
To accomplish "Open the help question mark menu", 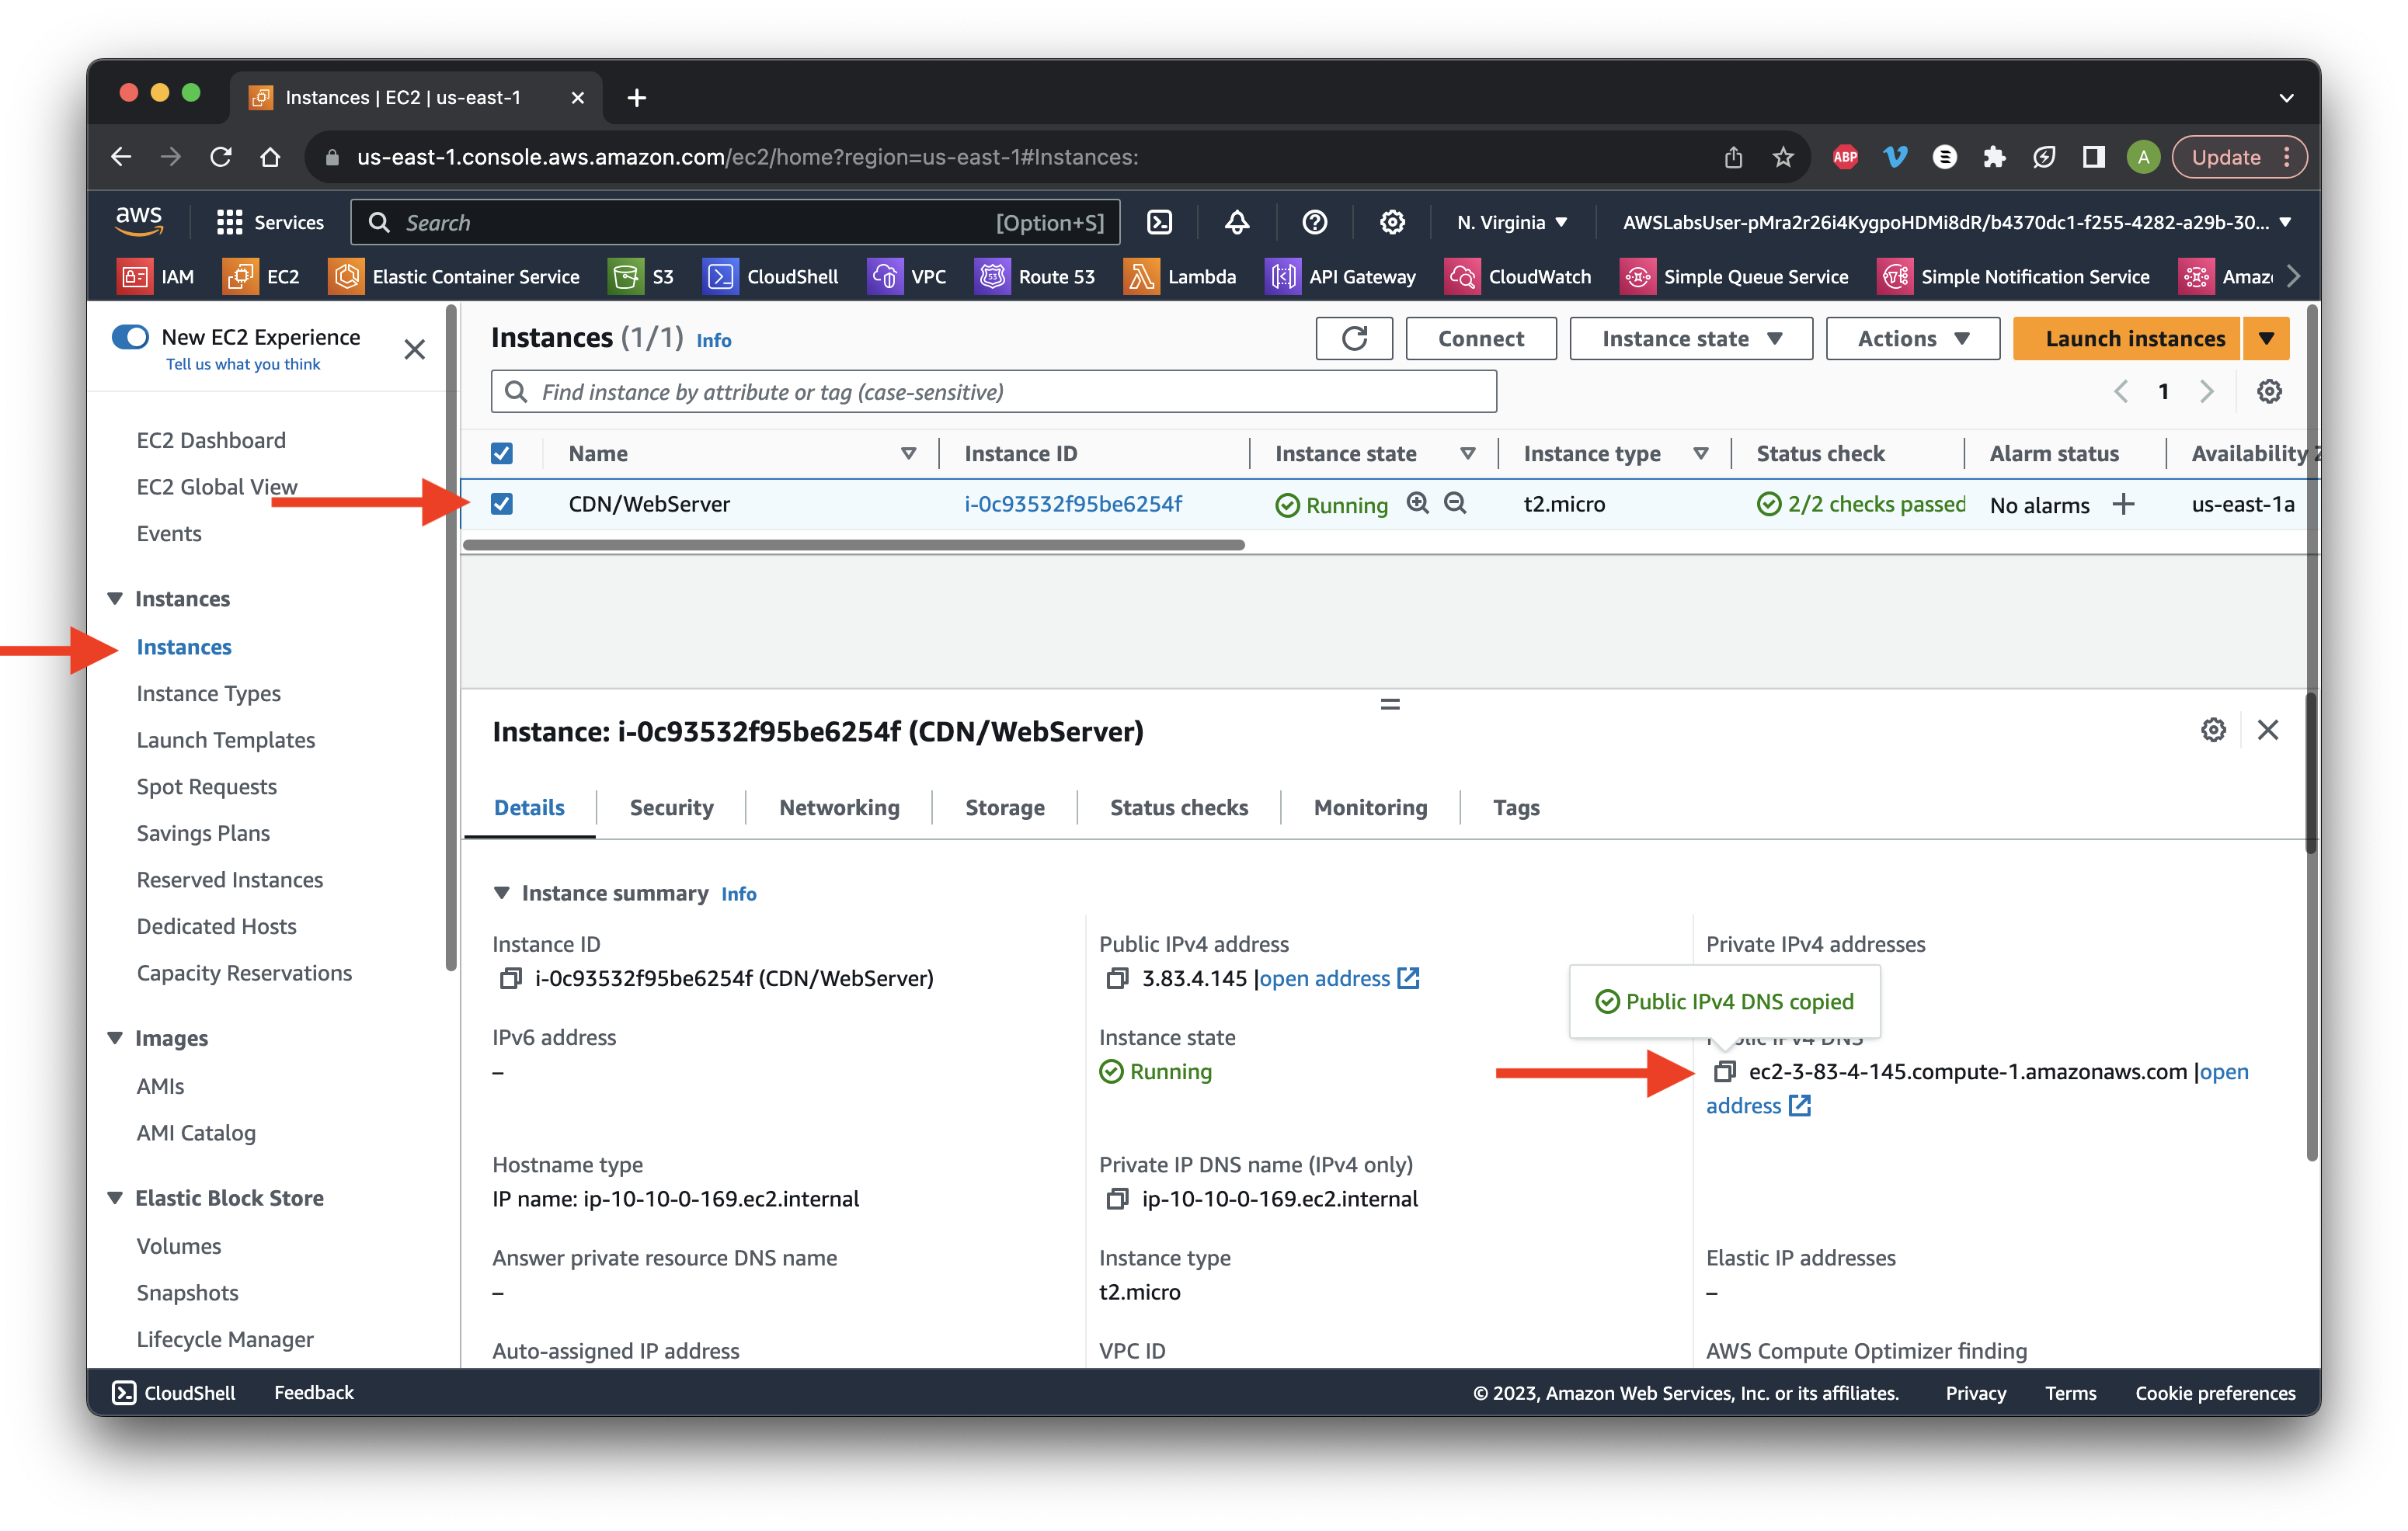I will 1315,222.
